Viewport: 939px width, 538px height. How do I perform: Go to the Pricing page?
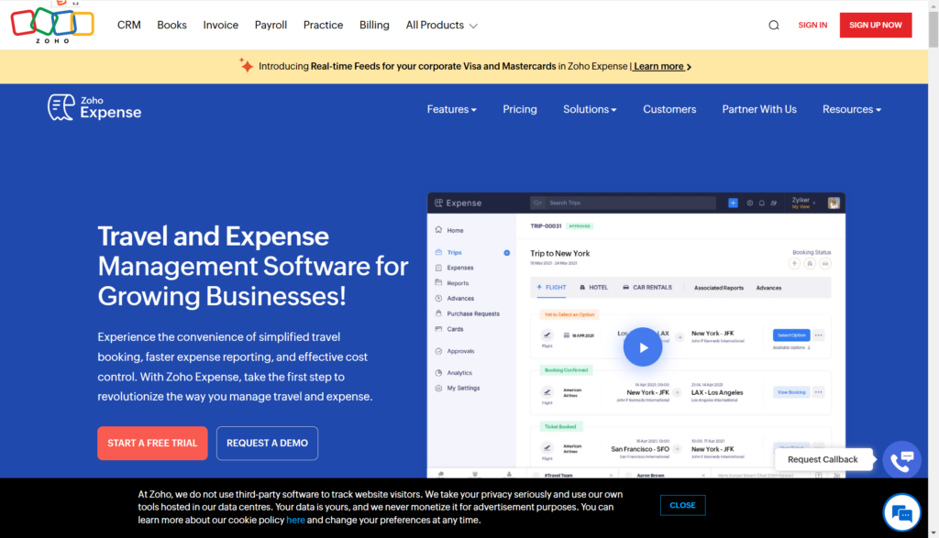point(520,109)
